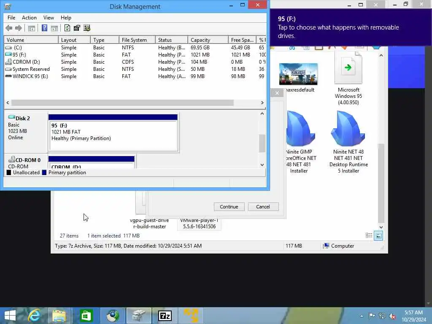Screen dimensions: 432x324
Task: Select the WINDICK 95 (E:) volume row
Action: point(135,76)
